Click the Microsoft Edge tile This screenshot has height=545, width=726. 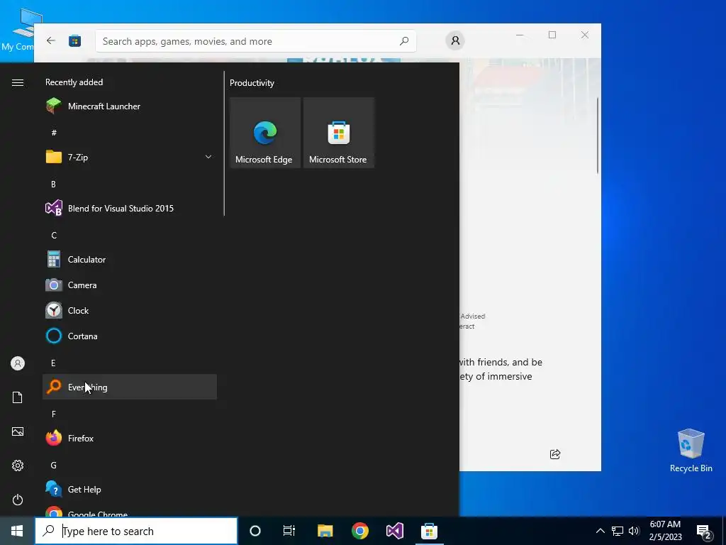coord(265,133)
